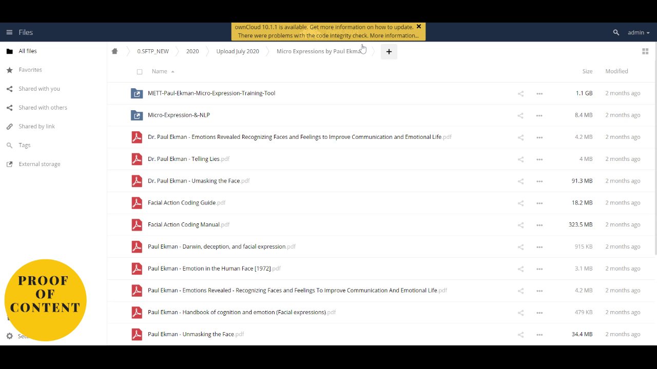Open Emotion in the Human Face [1972] PDF
Viewport: 657px width, 369px height.
pyautogui.click(x=214, y=269)
